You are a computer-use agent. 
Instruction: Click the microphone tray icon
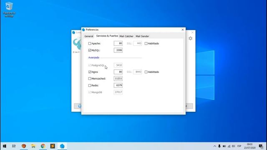tap(219, 146)
